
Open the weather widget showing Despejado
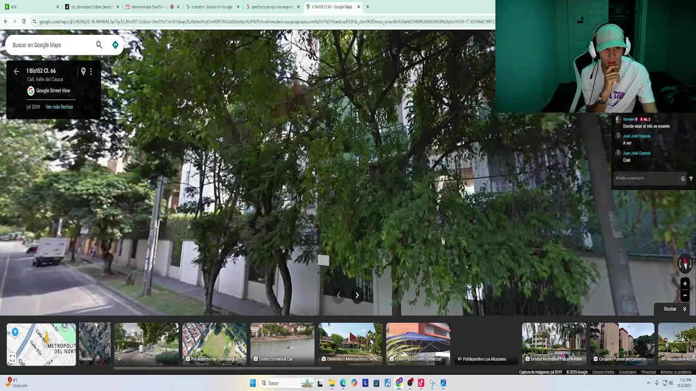16,383
